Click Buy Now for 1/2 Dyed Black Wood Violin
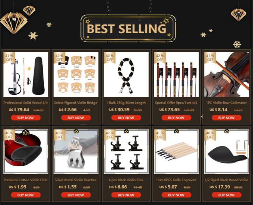Image resolution: width=253 pixels, height=205 pixels. tap(227, 195)
